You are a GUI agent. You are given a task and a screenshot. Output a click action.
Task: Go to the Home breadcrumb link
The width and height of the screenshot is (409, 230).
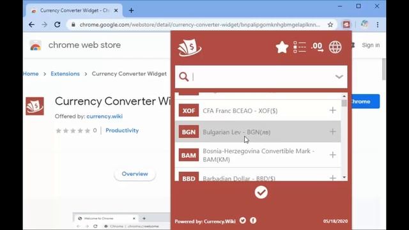pos(31,74)
